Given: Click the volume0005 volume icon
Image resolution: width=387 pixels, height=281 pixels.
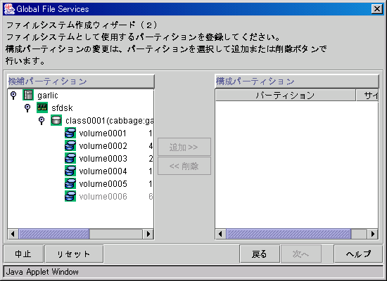Looking at the screenshot, I should pyautogui.click(x=70, y=183).
